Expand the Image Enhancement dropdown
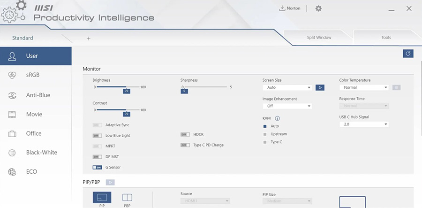 (287, 106)
